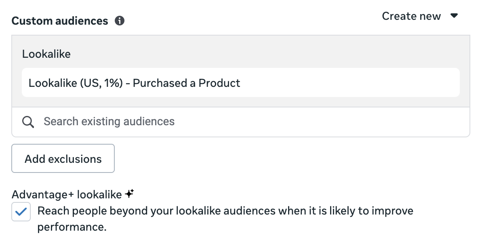
Task: Click the Custom audiences heading
Action: [60, 21]
